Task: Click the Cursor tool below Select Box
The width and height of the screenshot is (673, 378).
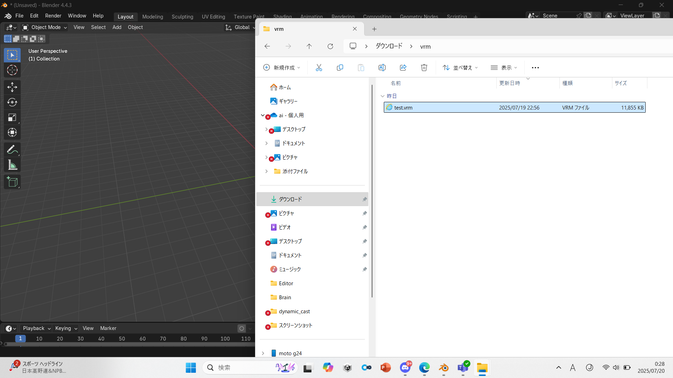Action: 12,70
